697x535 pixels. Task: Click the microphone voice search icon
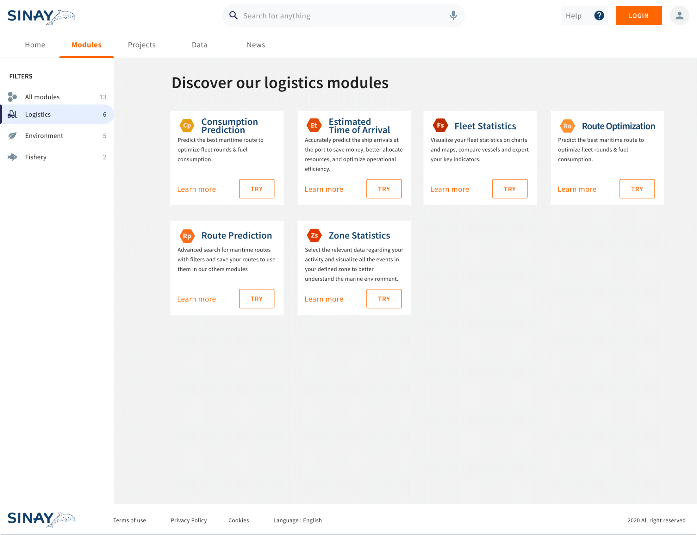click(x=453, y=15)
